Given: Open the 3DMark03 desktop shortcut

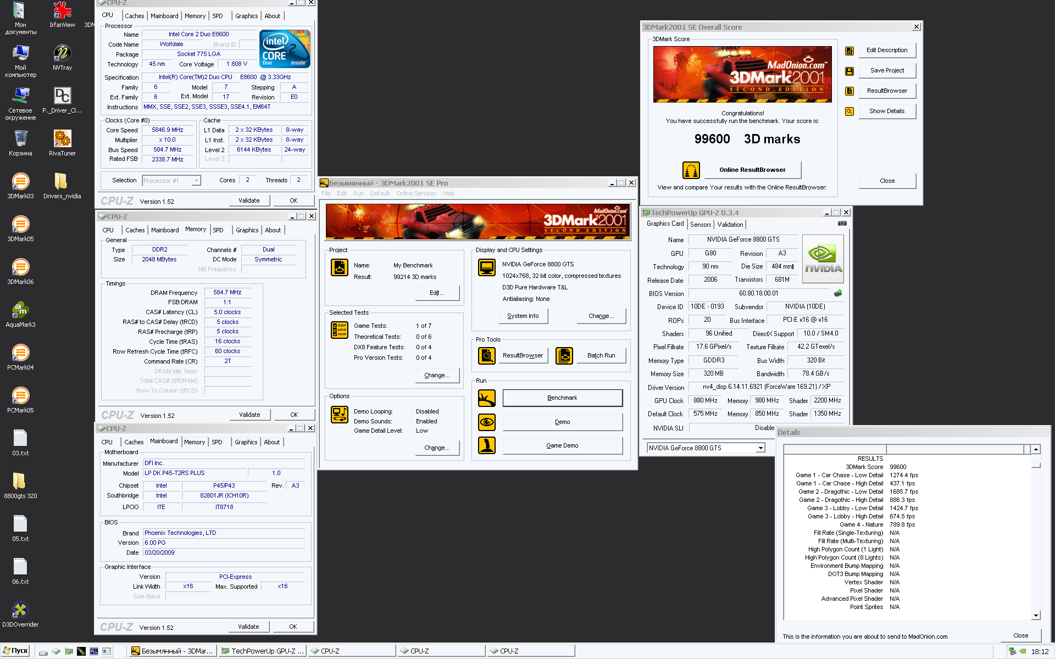Looking at the screenshot, I should (20, 186).
